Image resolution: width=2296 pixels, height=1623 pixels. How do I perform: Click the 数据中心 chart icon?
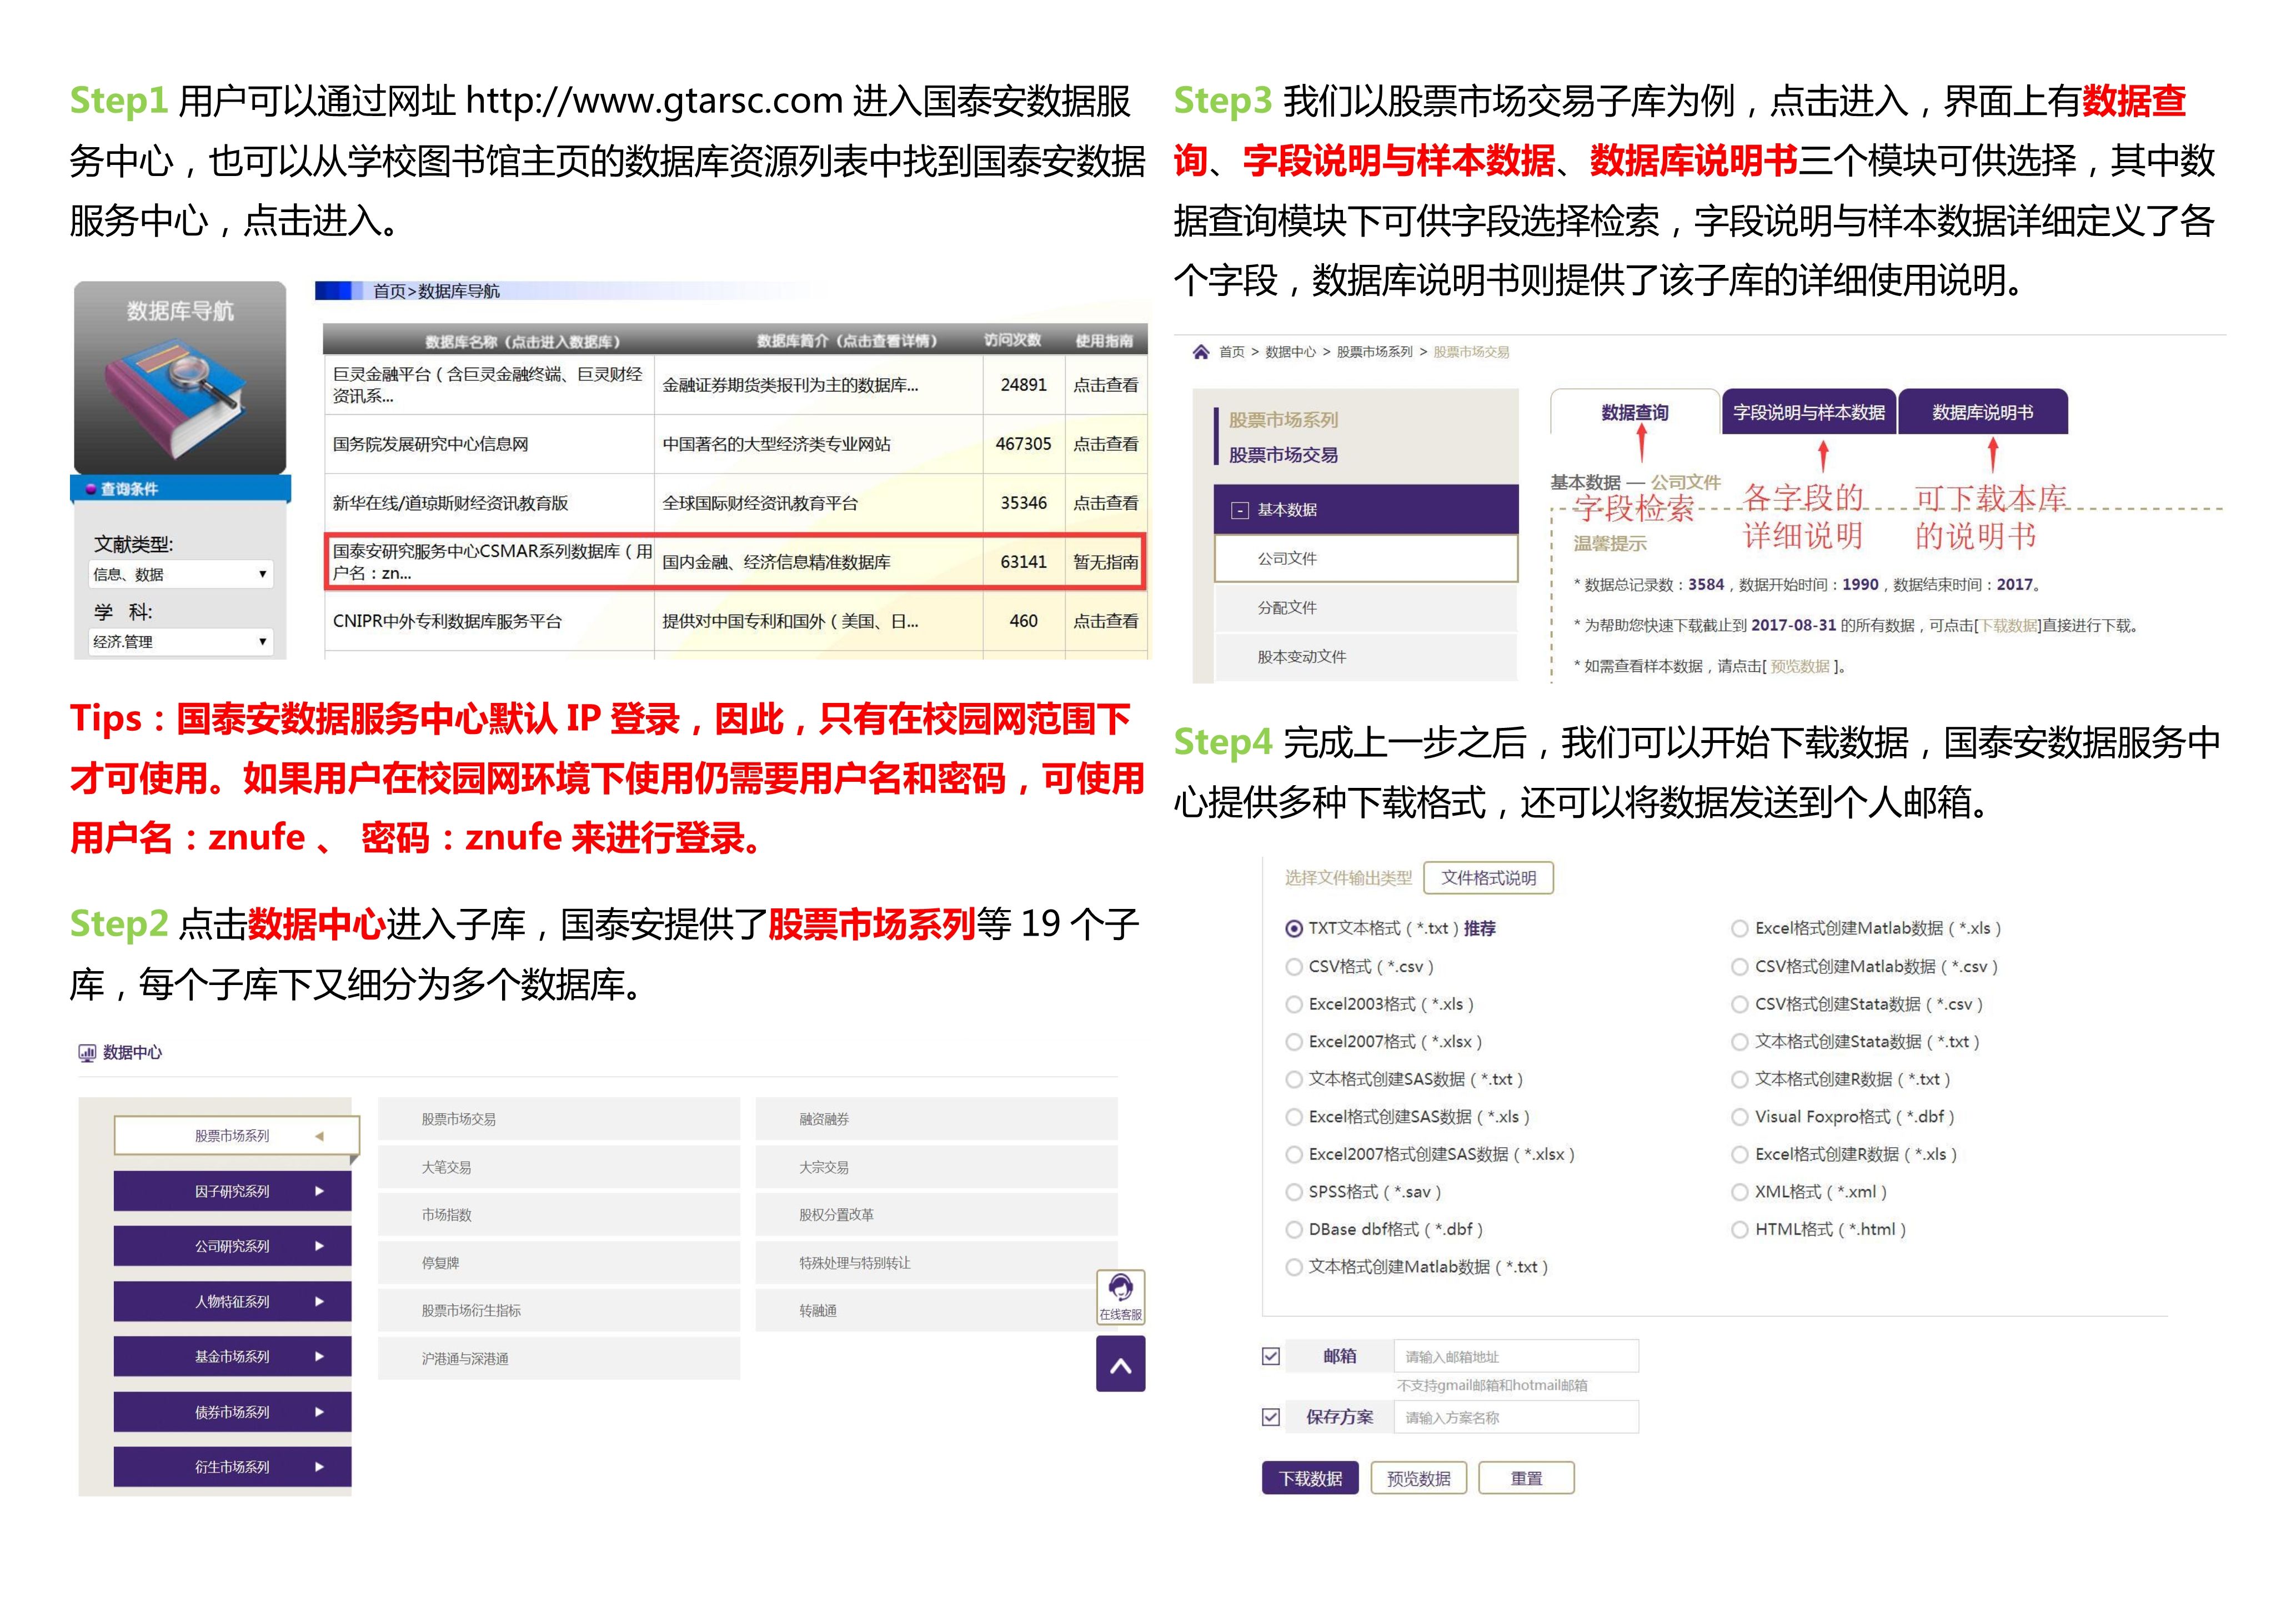(x=87, y=1052)
